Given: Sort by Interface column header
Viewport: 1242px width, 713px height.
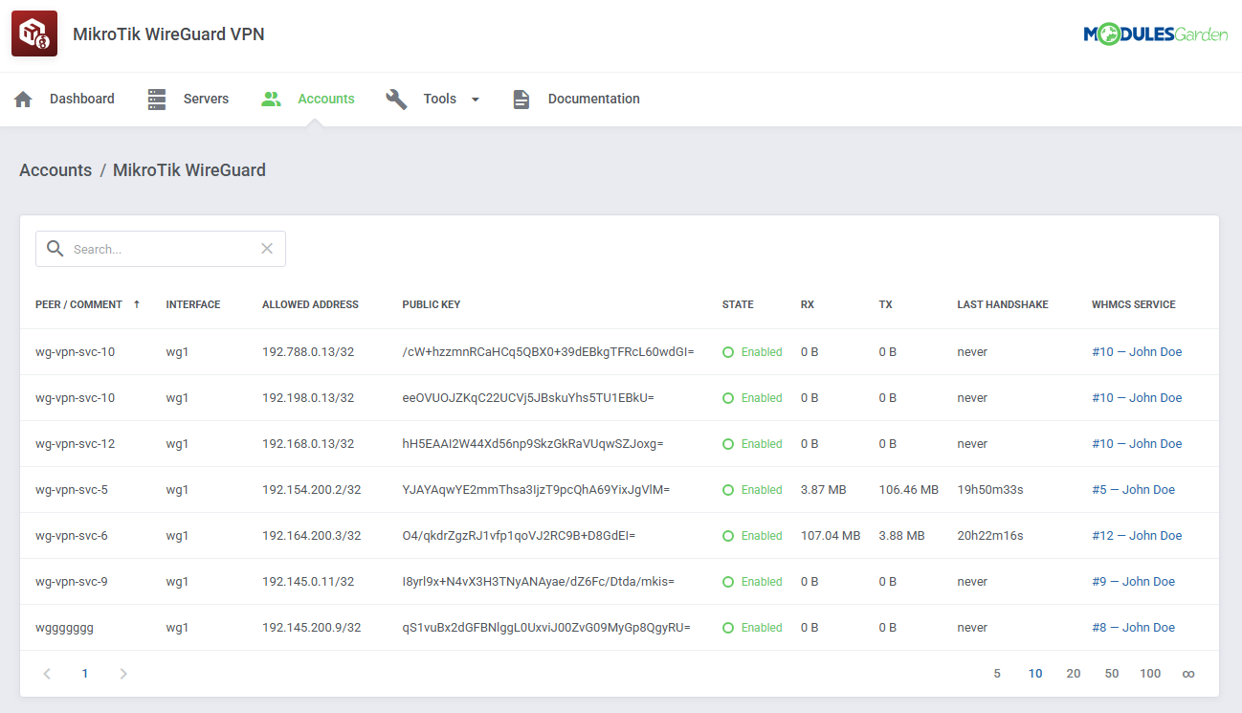Looking at the screenshot, I should pos(193,304).
